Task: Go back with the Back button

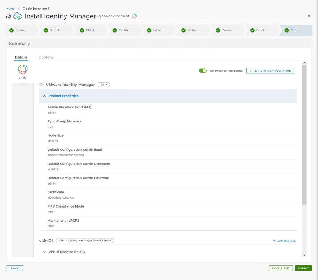Action: (x=15, y=268)
